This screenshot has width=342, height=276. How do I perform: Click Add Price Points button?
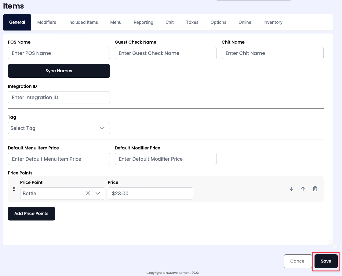[31, 213]
